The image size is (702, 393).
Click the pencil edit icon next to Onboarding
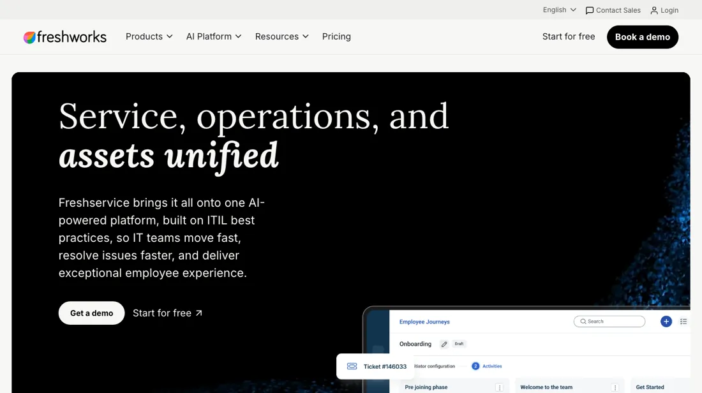(444, 345)
